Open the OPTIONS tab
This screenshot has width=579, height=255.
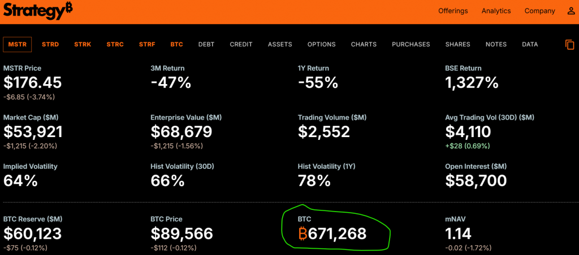point(322,44)
